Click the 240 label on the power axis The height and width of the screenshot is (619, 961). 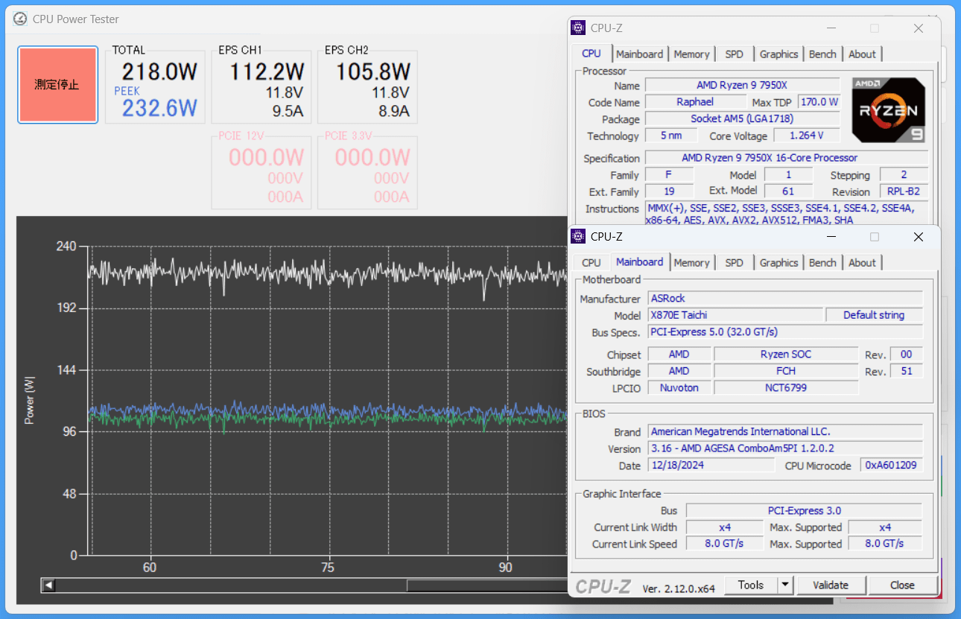pos(67,247)
